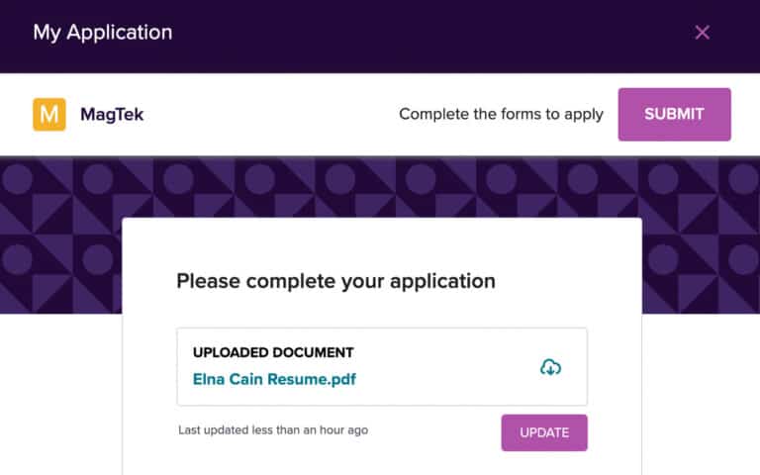Download the uploaded resume via cloud icon
This screenshot has height=475, width=760.
point(550,367)
